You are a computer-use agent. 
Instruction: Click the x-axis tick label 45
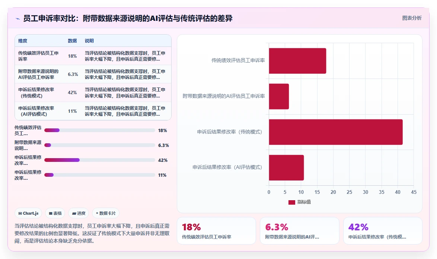(414, 192)
